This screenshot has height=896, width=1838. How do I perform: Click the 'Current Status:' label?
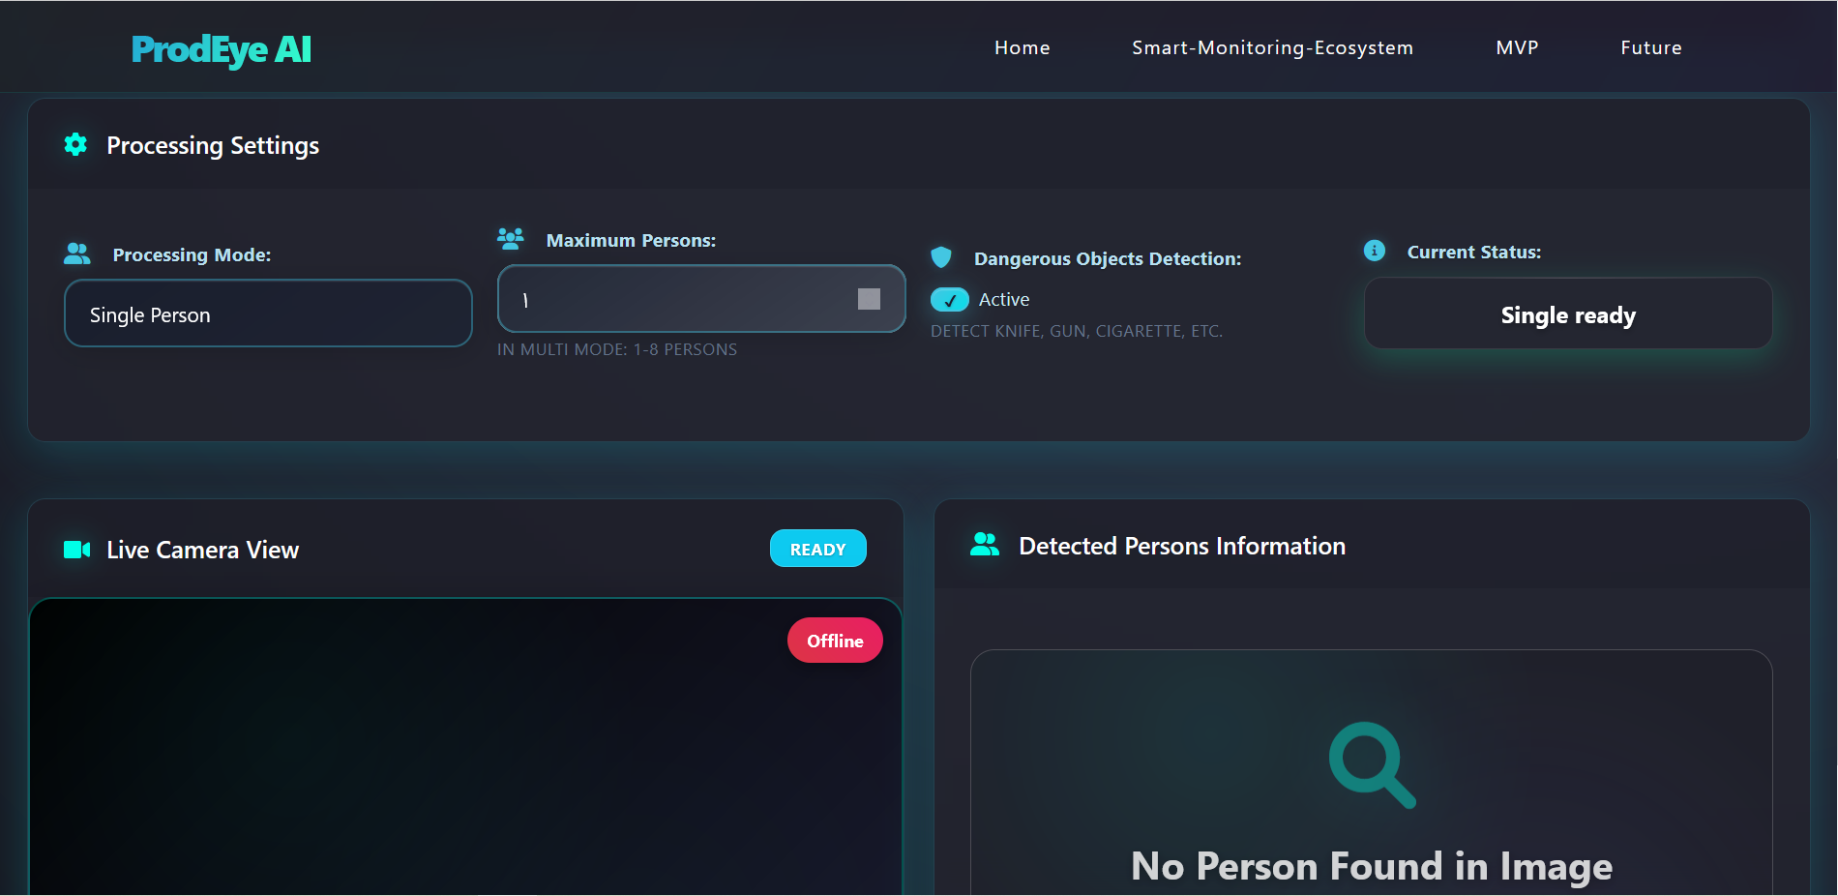pos(1474,252)
